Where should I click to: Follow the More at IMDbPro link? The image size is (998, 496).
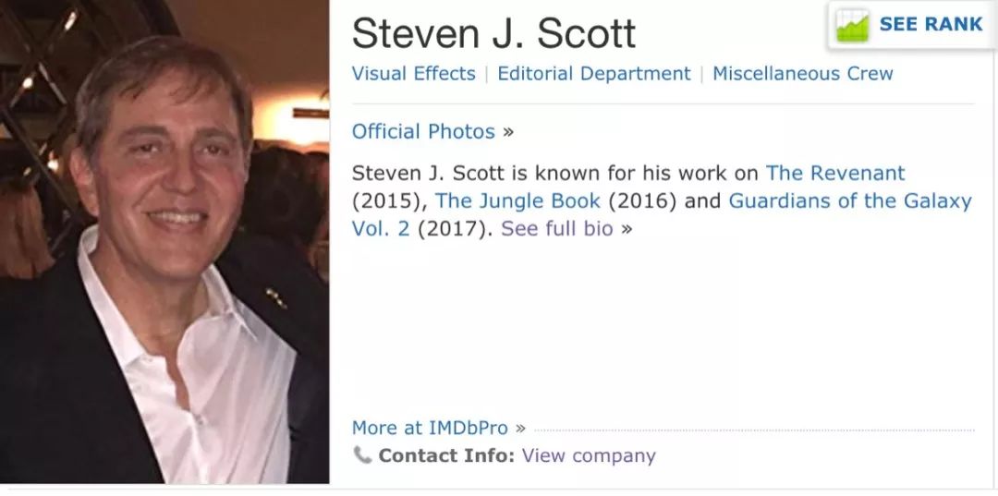pos(430,428)
